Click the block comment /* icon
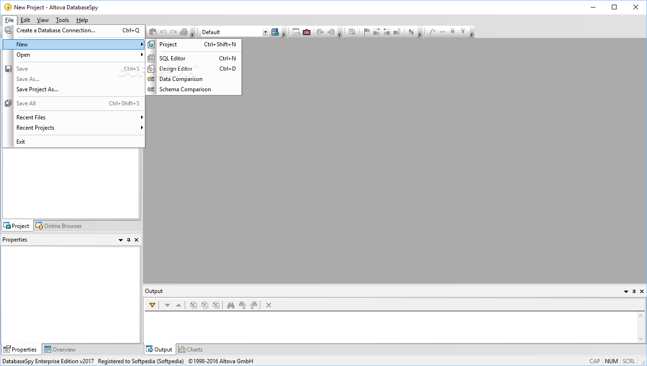The height and width of the screenshot is (366, 647). tap(433, 32)
